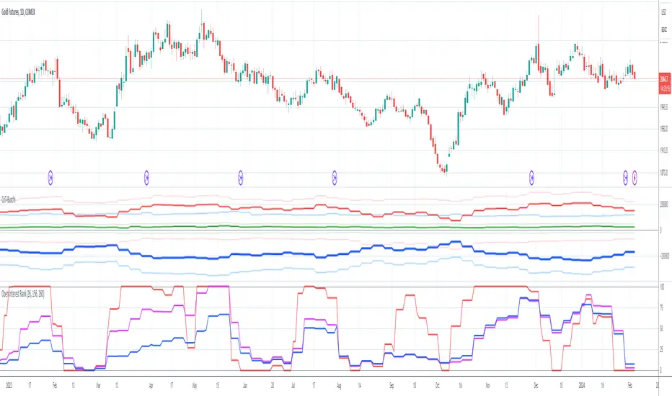672x396 pixels.
Task: Click the Jun label on time axis
Action: coord(244,385)
